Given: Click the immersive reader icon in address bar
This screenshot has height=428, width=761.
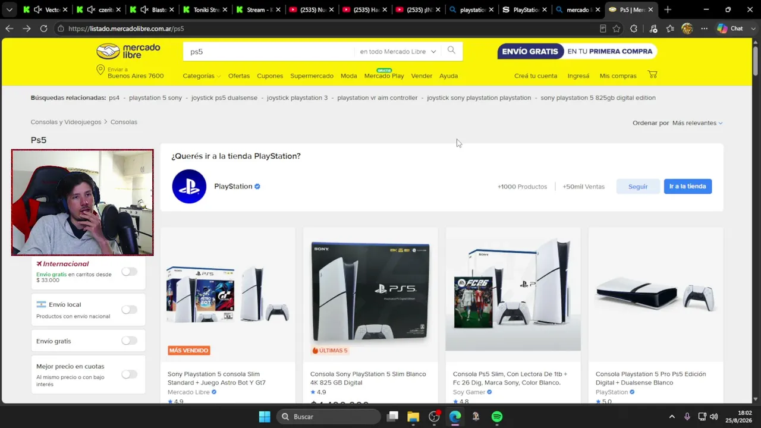Looking at the screenshot, I should [603, 29].
